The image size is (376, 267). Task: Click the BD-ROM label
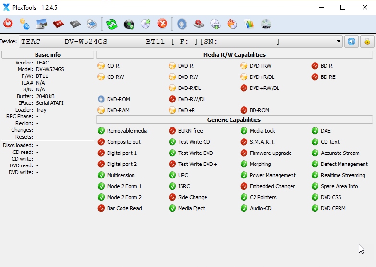(x=259, y=110)
